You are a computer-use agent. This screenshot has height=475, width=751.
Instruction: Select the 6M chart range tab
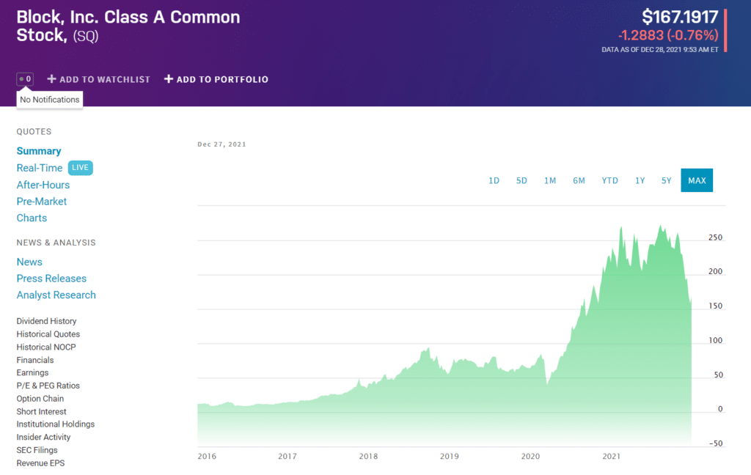(579, 180)
